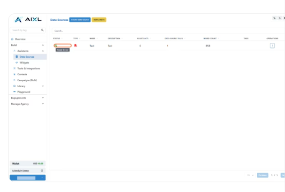The image size is (285, 192).
Task: Toggle dark mode with the moon icon
Action: (x=280, y=18)
